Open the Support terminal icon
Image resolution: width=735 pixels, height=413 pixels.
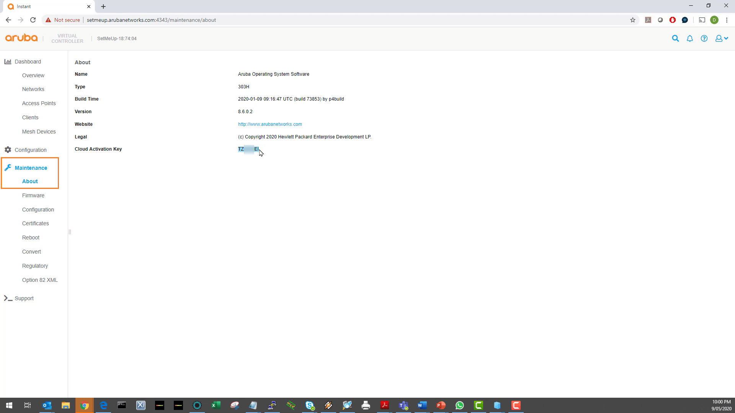[8, 298]
